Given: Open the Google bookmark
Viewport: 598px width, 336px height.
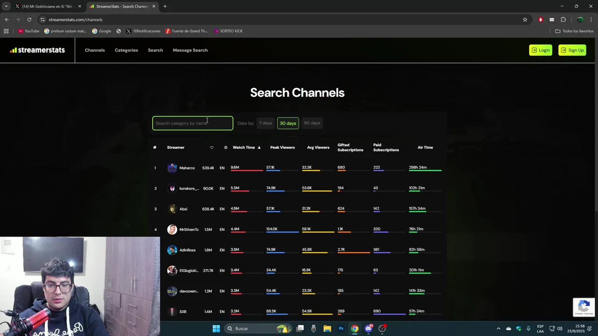Looking at the screenshot, I should [101, 31].
